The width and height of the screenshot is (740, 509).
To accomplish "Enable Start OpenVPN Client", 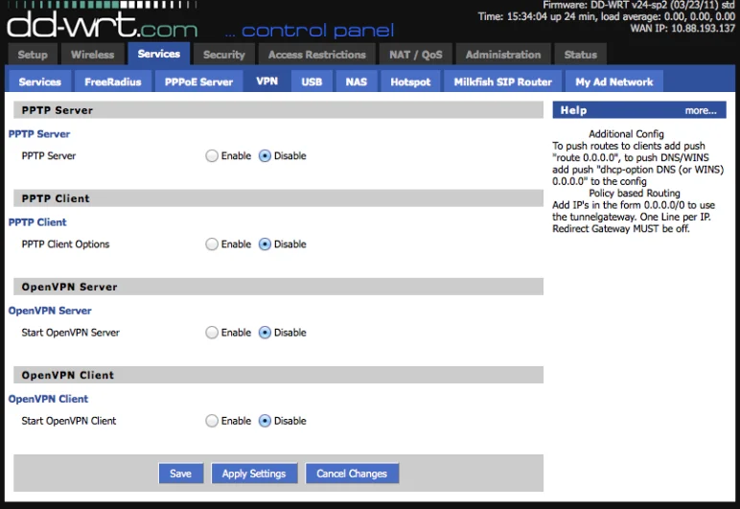I will coord(212,421).
